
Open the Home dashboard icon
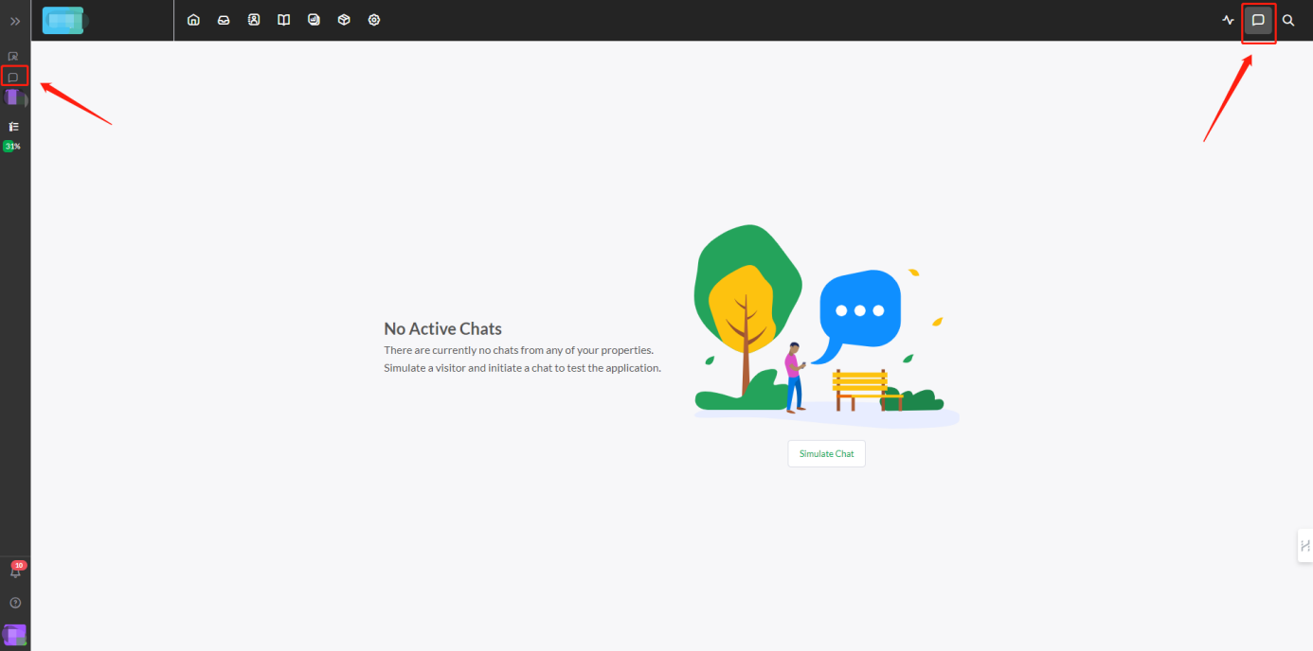click(193, 20)
